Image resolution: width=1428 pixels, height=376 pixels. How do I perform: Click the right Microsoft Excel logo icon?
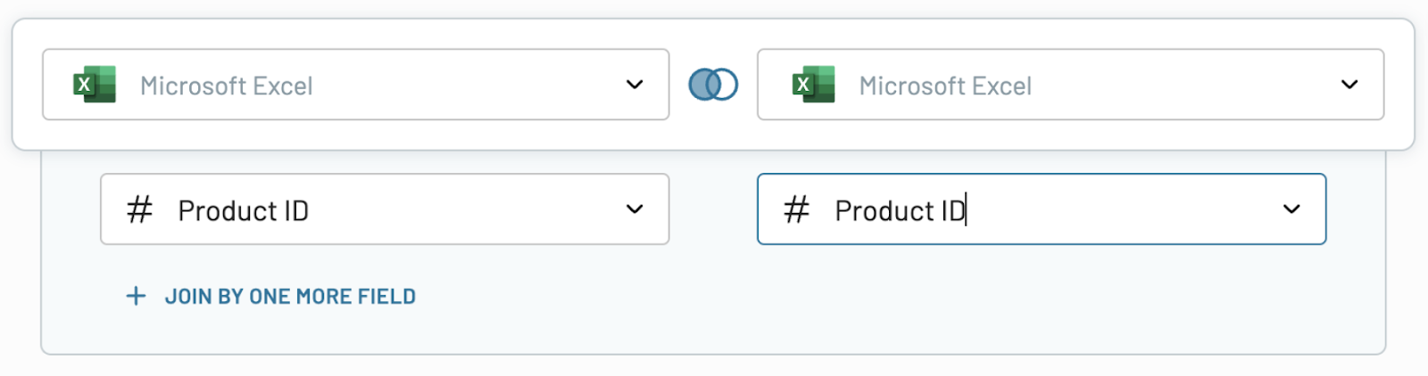pyautogui.click(x=813, y=85)
